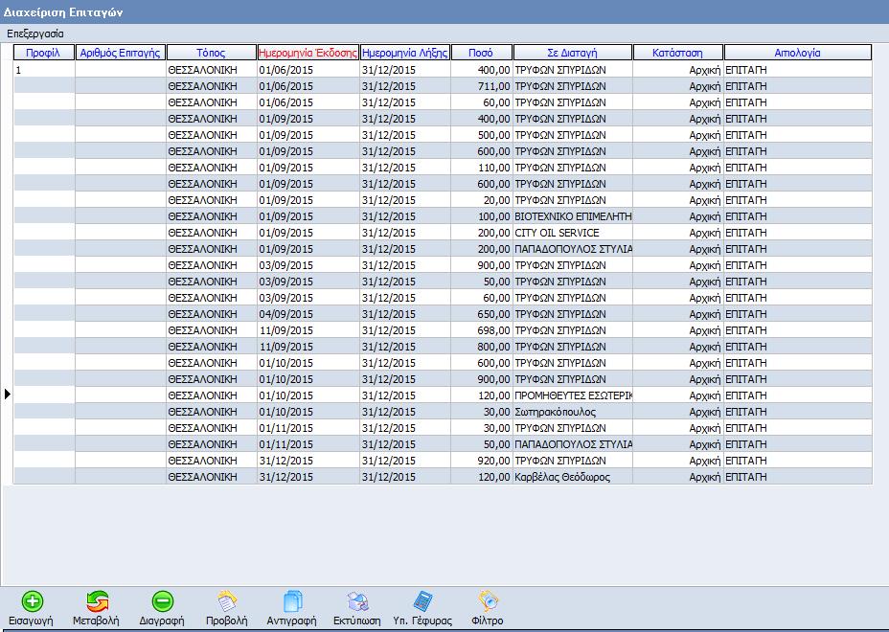Click the black current-row indicator arrow
This screenshot has width=889, height=632.
coord(8,394)
